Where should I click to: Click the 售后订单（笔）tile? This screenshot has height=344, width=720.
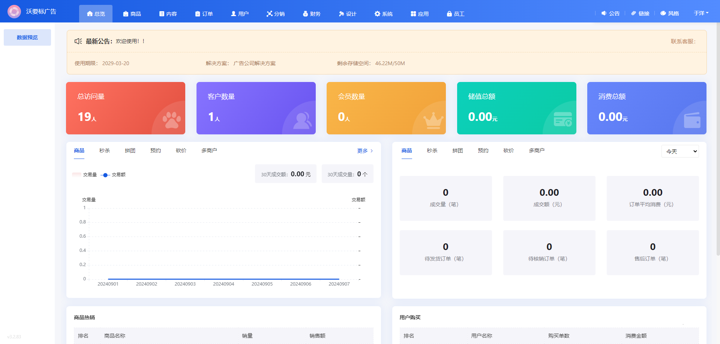pyautogui.click(x=653, y=253)
